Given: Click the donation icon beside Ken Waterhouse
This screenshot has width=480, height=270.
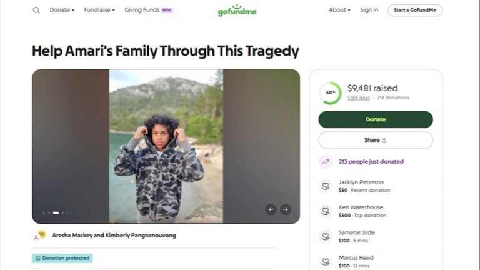Looking at the screenshot, I should [x=326, y=211].
